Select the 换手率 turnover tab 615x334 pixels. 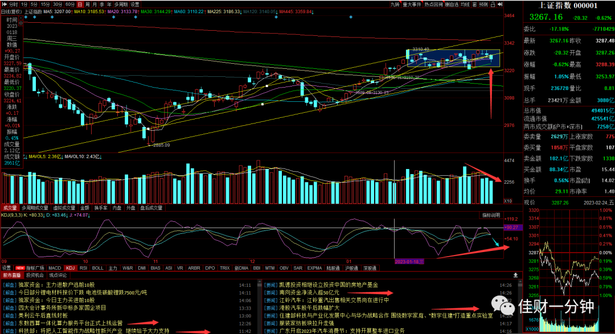click(101, 208)
